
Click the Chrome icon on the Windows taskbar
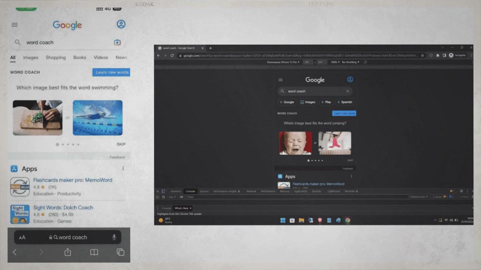click(348, 220)
